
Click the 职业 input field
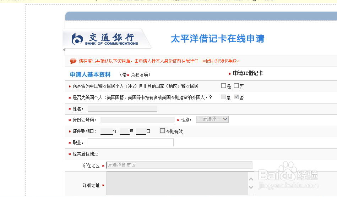pyautogui.click(x=131, y=142)
